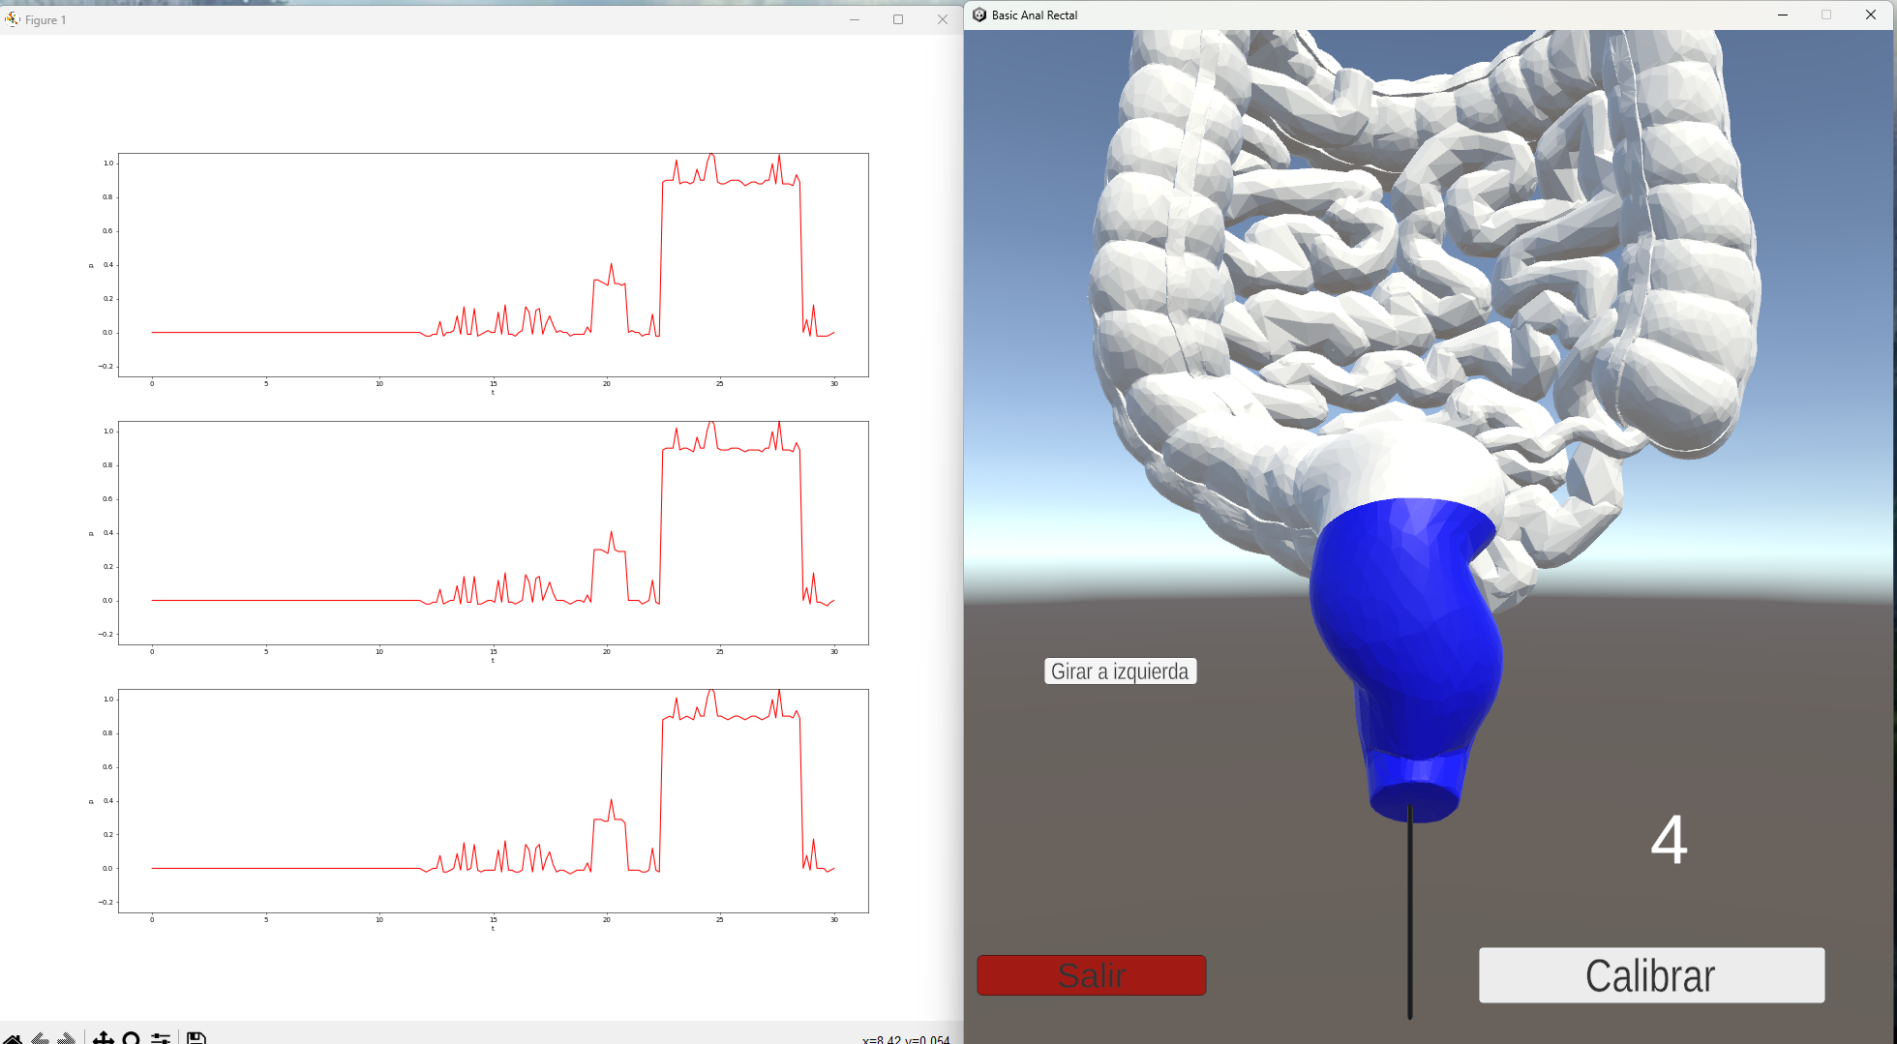The height and width of the screenshot is (1044, 1897).
Task: Maximize the Figure 1 window
Action: point(898,19)
